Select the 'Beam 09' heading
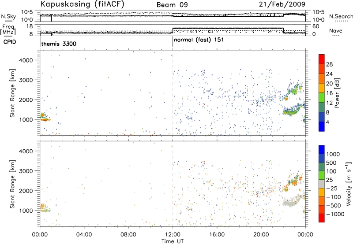353x244 pixels. coord(172,5)
